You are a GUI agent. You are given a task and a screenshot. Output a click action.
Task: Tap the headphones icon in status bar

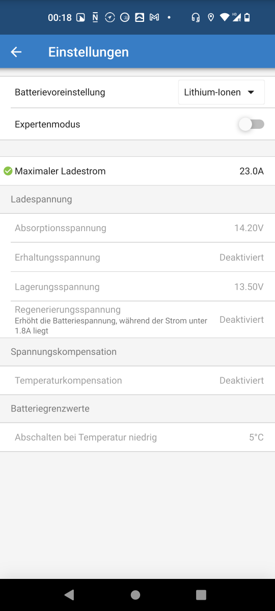195,18
